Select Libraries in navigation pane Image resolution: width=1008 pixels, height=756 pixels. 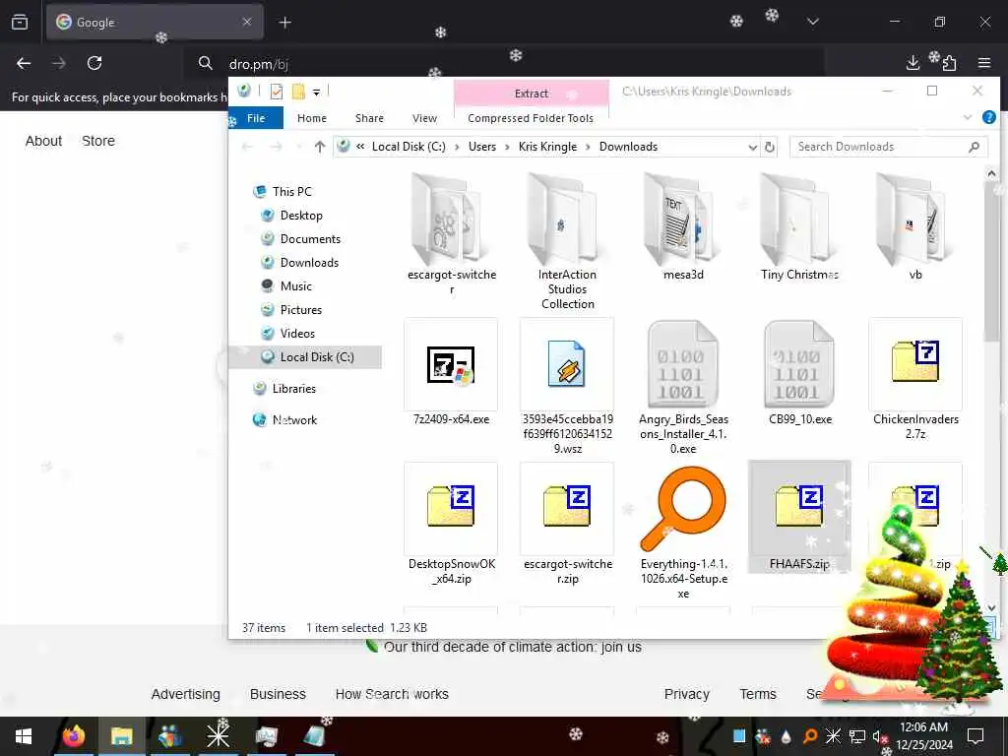[x=293, y=388]
